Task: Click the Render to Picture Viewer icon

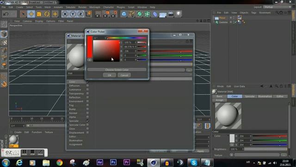Action: (x=106, y=14)
